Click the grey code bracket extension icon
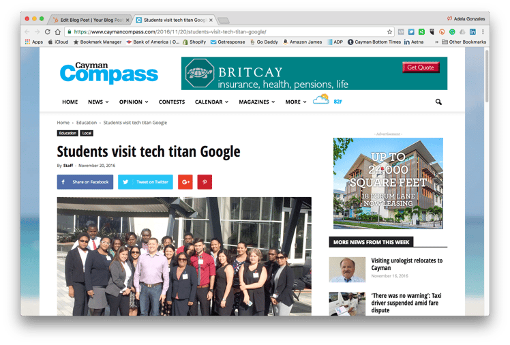Screen dimensions: 510x345 (x=402, y=32)
